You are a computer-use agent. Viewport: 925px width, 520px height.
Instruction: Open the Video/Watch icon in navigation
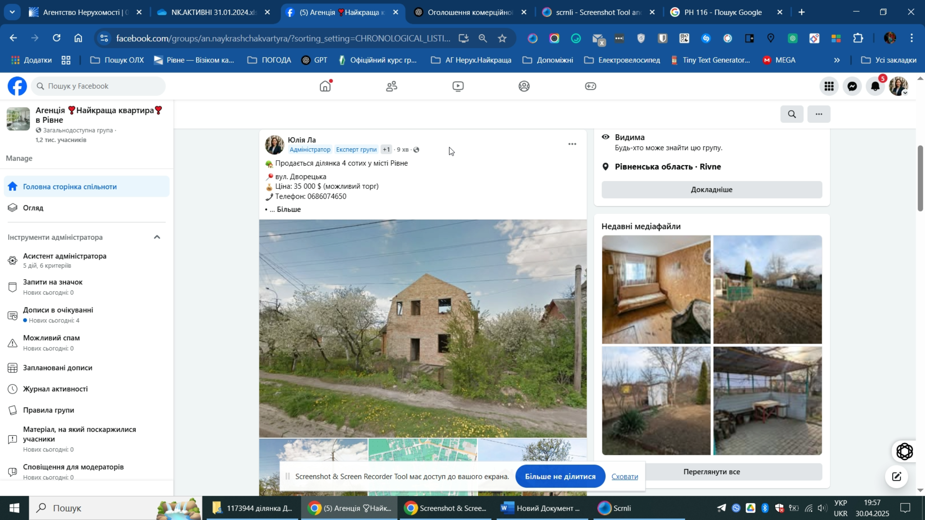(458, 86)
